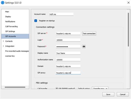Click the Domain input field
Viewport: 131px width, 99px height.
(x=68, y=66)
